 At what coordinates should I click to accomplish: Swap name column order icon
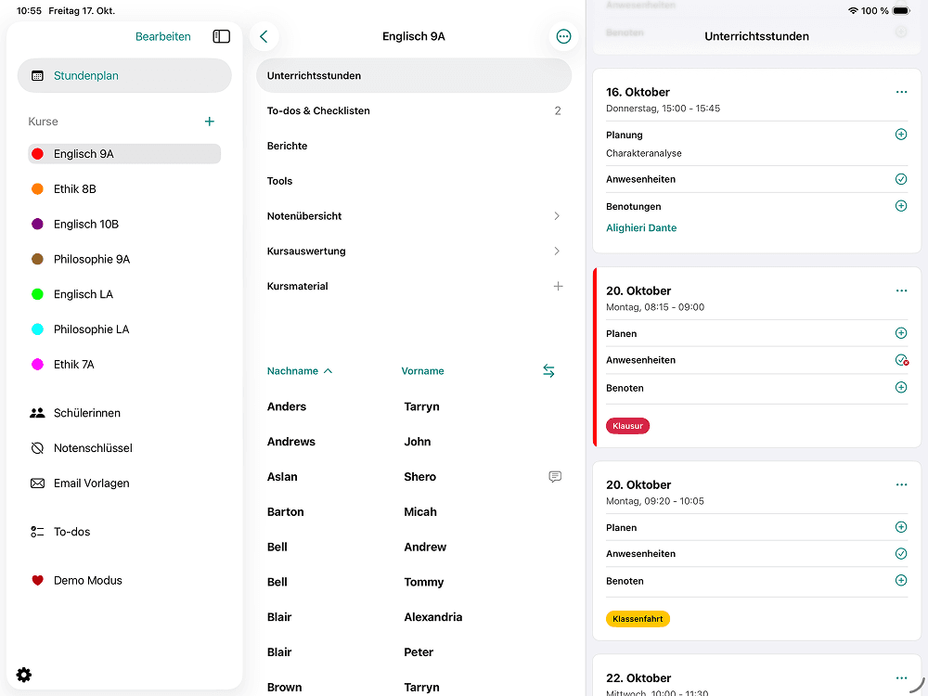point(548,371)
